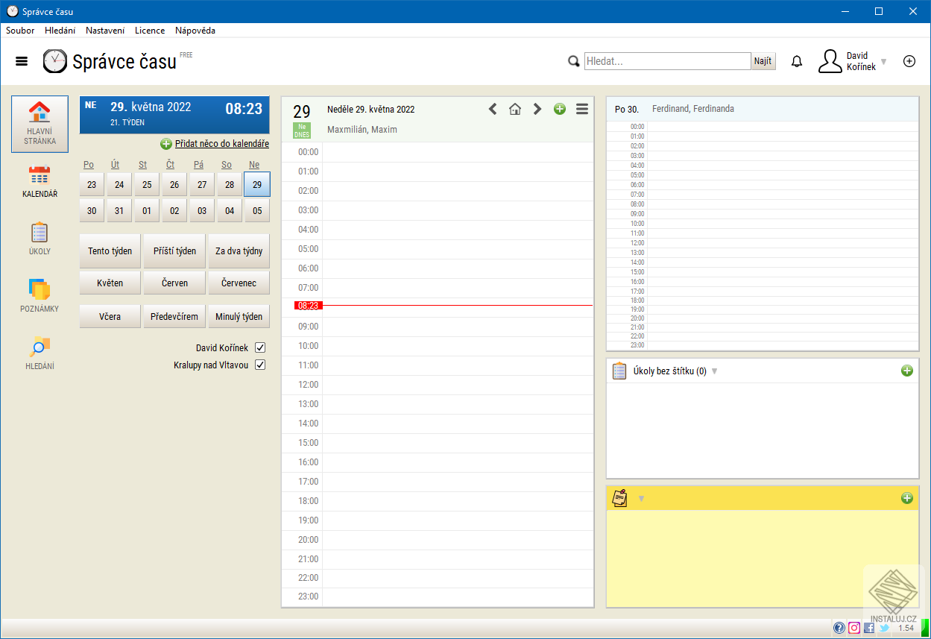Uncheck Kralupy nad Vltavou checkbox
The image size is (931, 639).
pyautogui.click(x=260, y=365)
